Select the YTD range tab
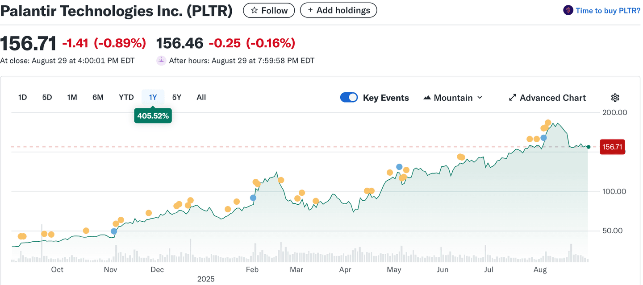643x285 pixels. pos(126,97)
